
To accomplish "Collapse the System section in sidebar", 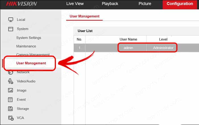I will pos(22,29).
